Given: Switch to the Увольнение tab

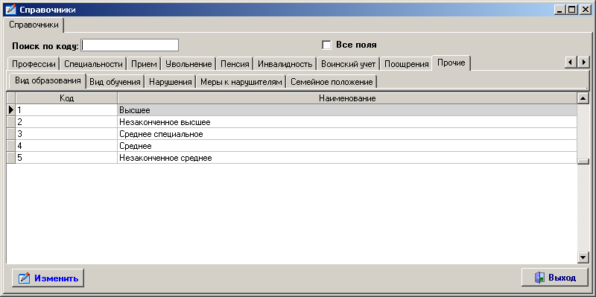Looking at the screenshot, I should (188, 64).
